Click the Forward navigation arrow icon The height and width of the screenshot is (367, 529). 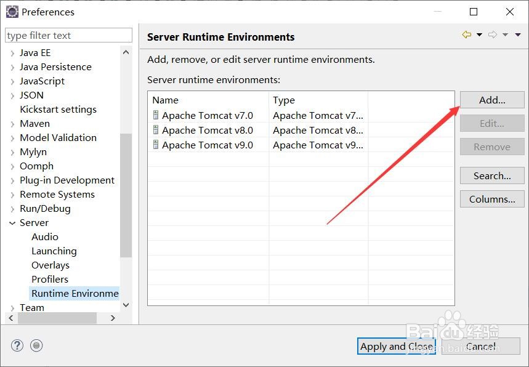click(x=493, y=34)
